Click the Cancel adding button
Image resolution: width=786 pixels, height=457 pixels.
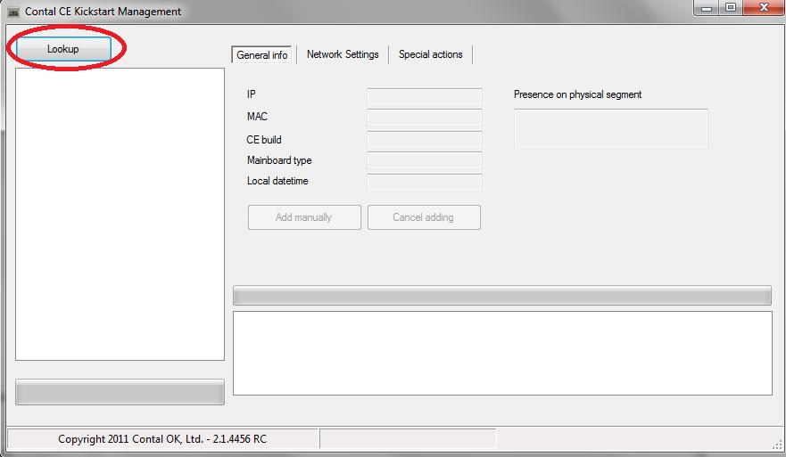424,217
